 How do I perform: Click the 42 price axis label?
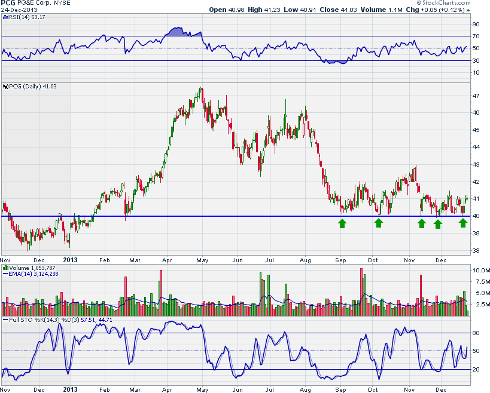476,182
